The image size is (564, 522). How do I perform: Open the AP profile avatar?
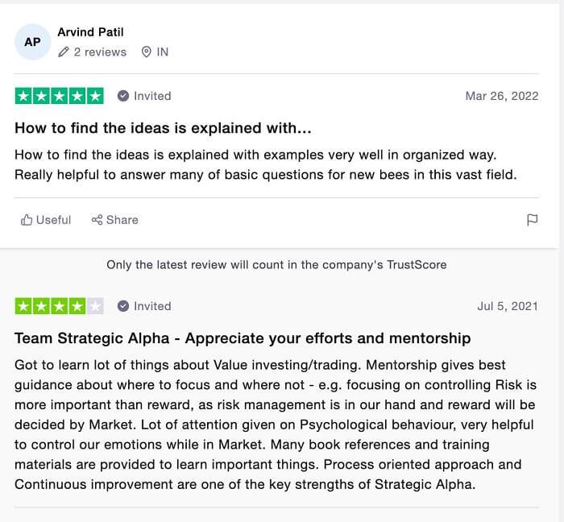point(32,42)
